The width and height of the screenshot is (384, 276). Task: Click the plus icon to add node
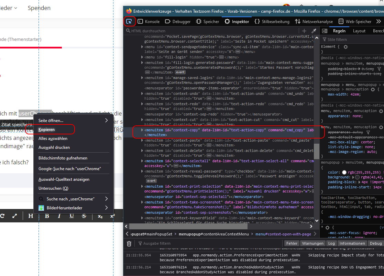point(304,31)
